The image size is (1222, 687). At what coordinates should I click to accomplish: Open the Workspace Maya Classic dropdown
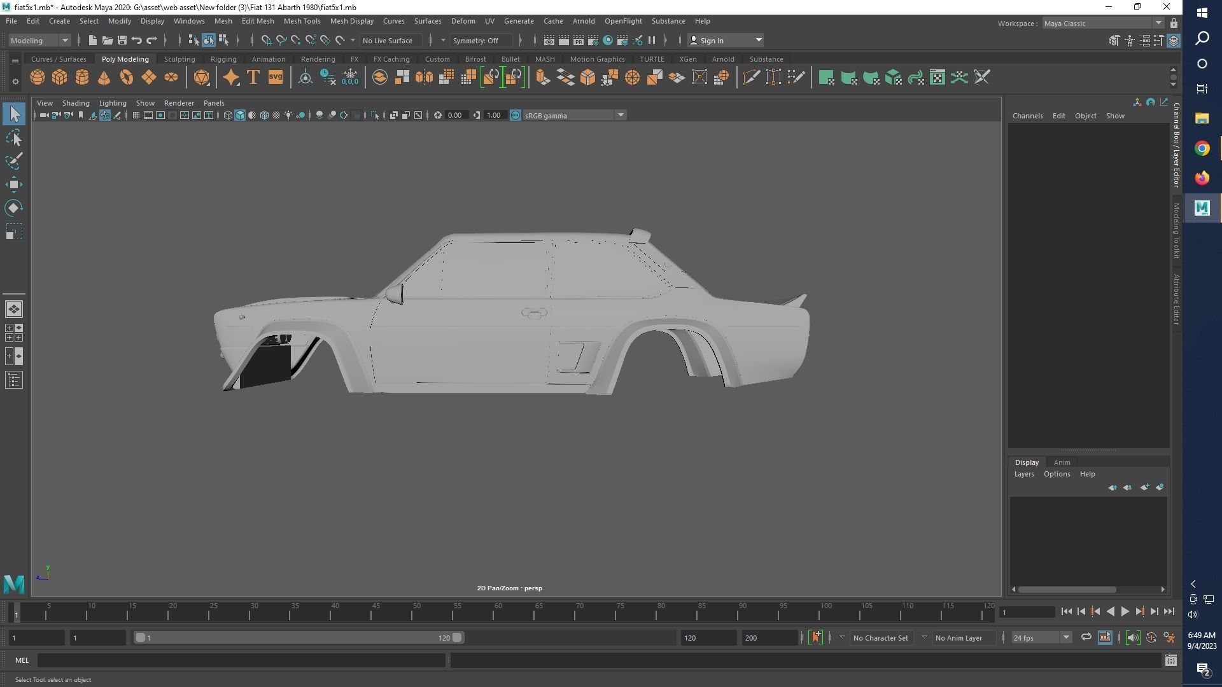click(x=1104, y=24)
